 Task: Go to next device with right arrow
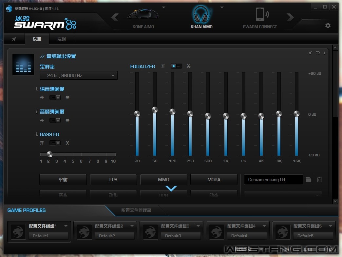coord(290,17)
